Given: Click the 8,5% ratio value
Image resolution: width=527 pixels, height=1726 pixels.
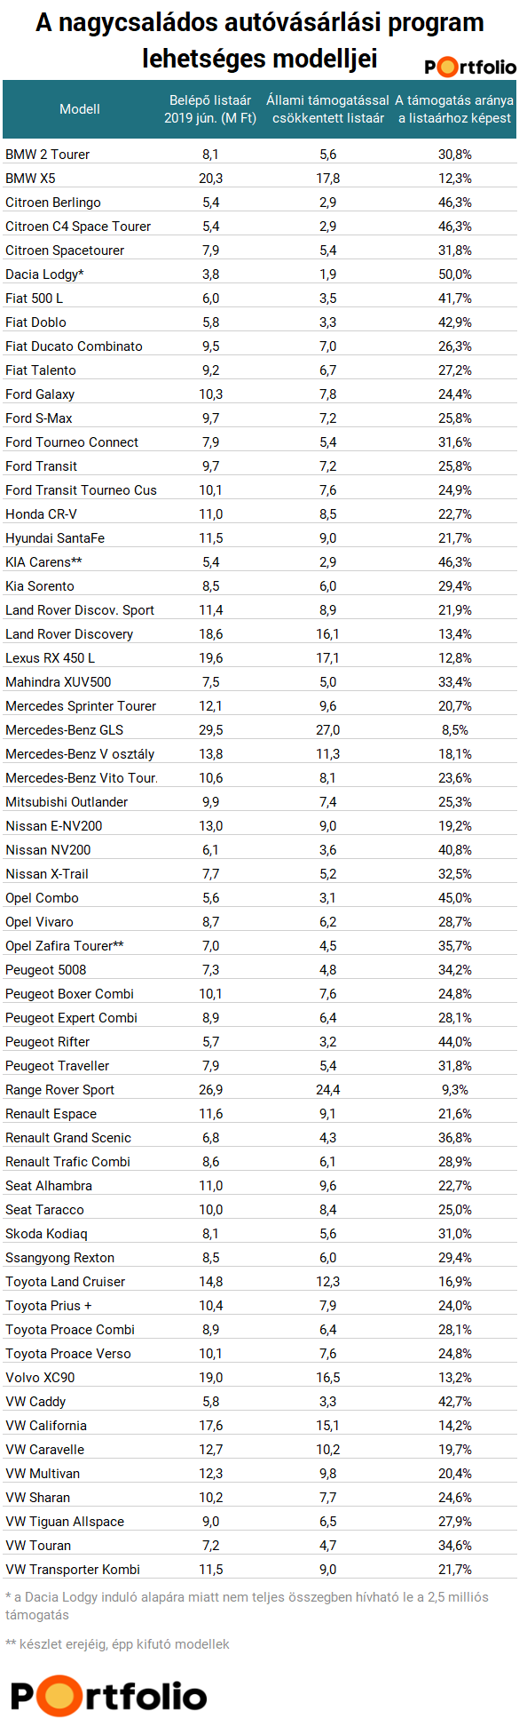Looking at the screenshot, I should click(x=454, y=730).
